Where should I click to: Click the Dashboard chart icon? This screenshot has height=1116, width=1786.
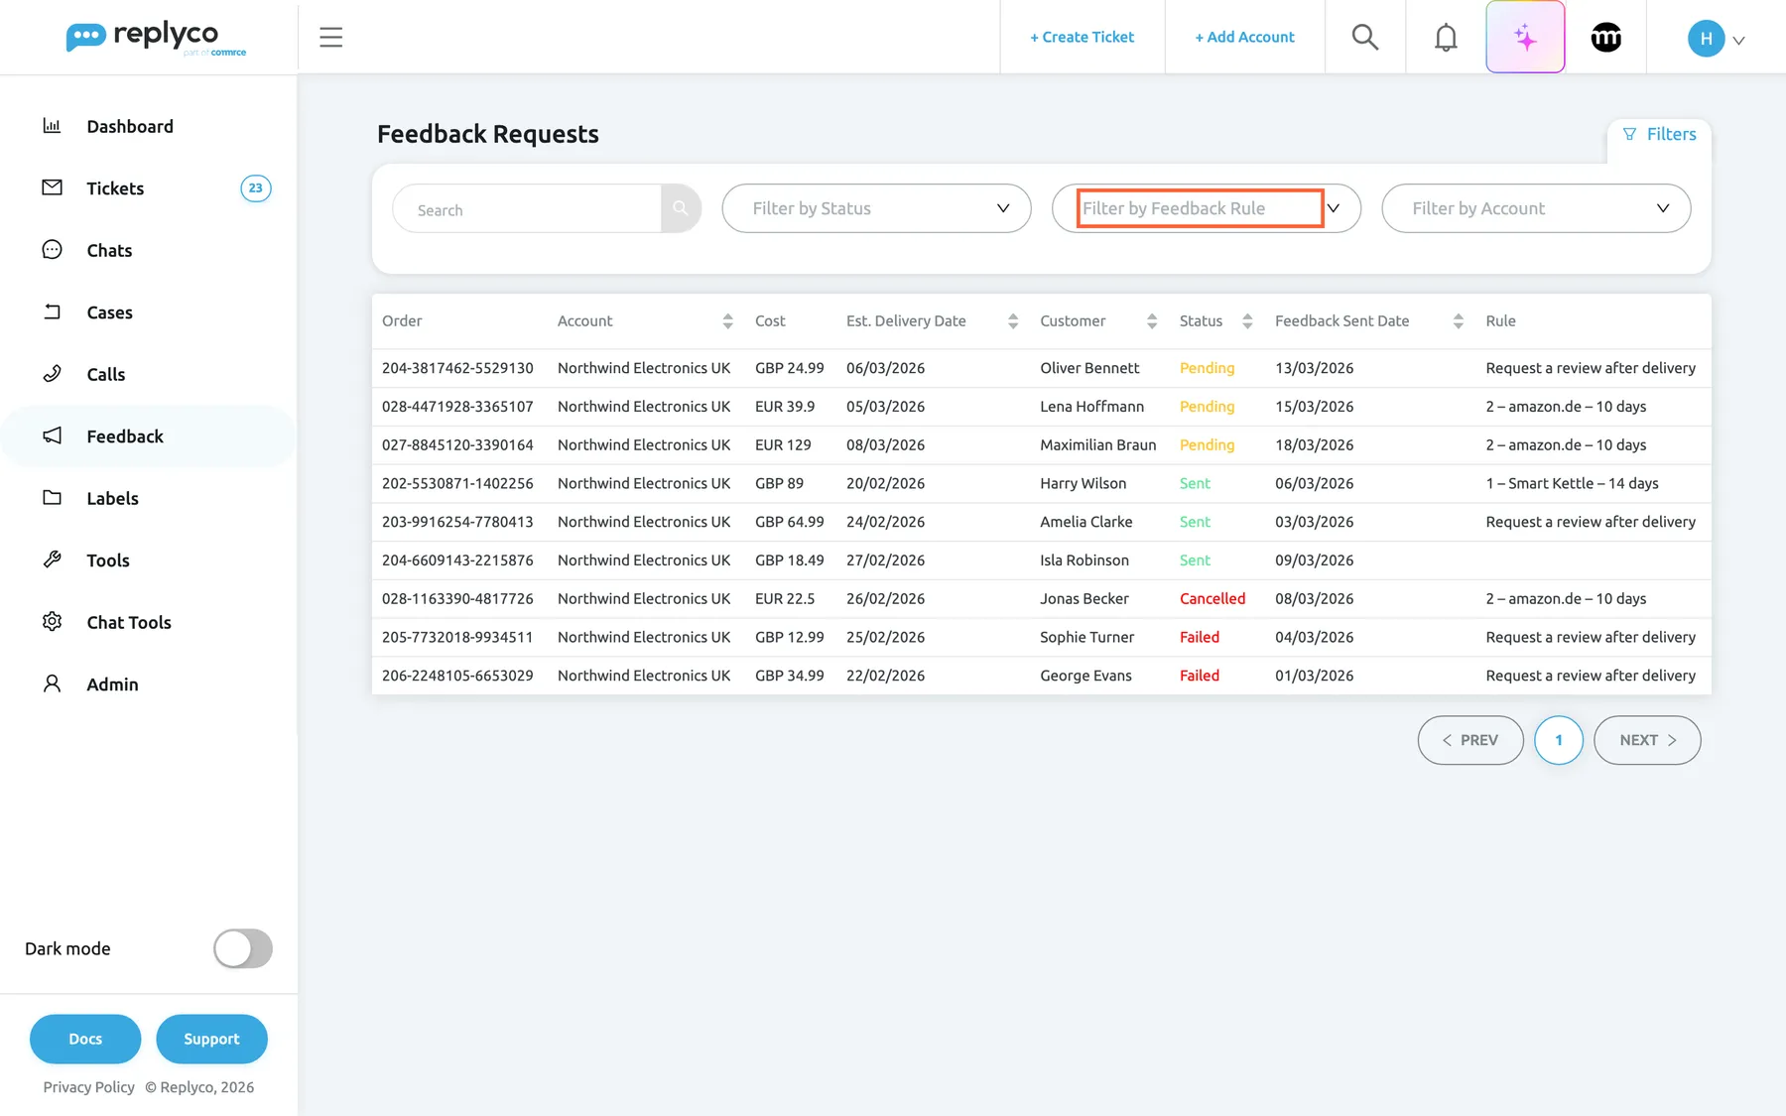52,126
